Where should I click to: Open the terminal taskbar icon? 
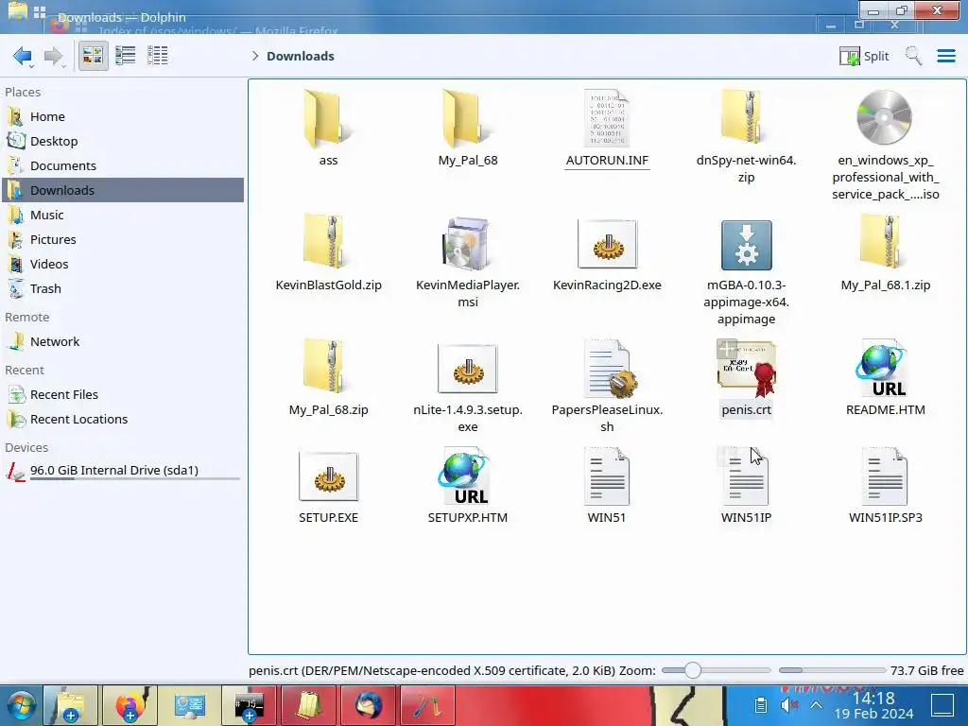[249, 705]
